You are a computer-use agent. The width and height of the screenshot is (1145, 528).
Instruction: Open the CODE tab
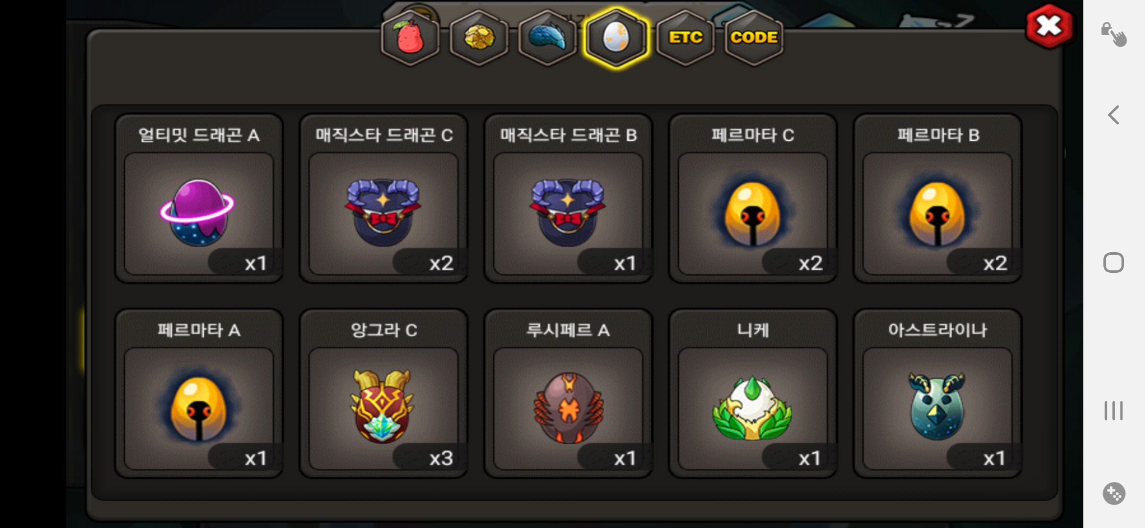754,38
